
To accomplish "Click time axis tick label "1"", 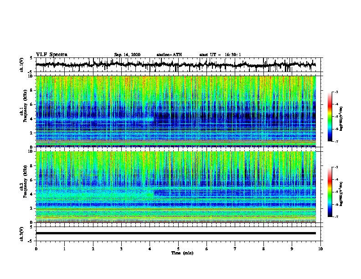I will pos(64,249).
